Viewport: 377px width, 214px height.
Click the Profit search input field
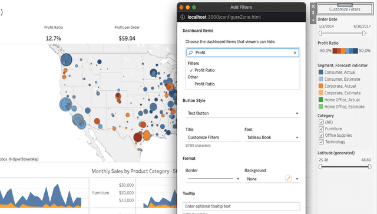click(243, 52)
